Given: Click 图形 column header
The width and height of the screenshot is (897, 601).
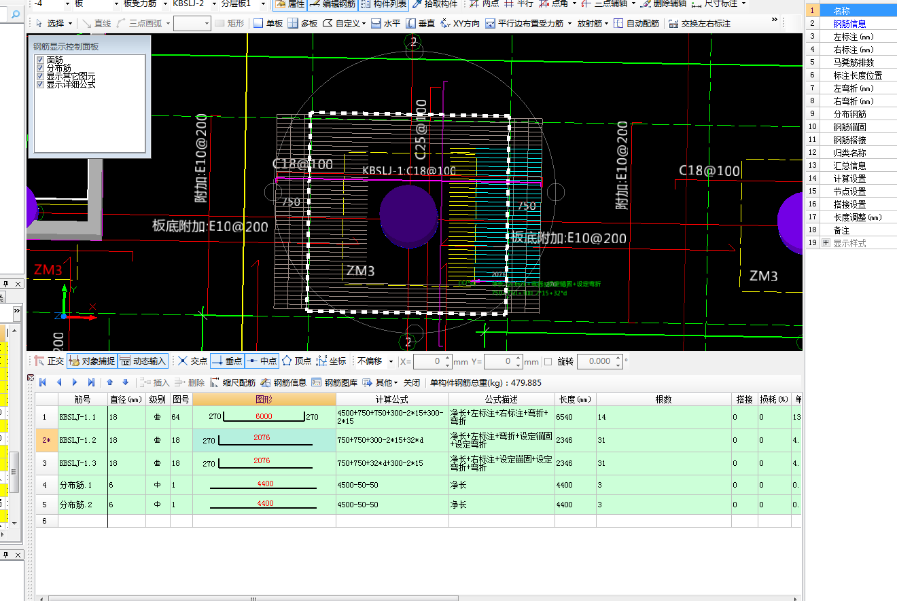Looking at the screenshot, I should (264, 399).
